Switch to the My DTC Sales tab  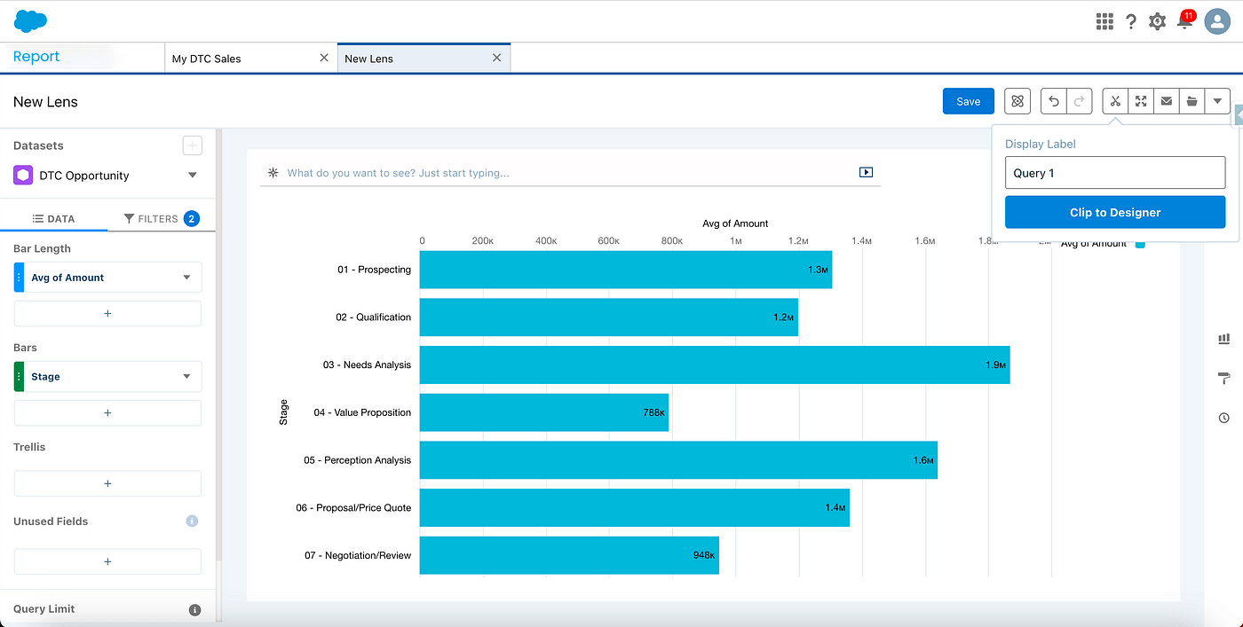tap(207, 59)
